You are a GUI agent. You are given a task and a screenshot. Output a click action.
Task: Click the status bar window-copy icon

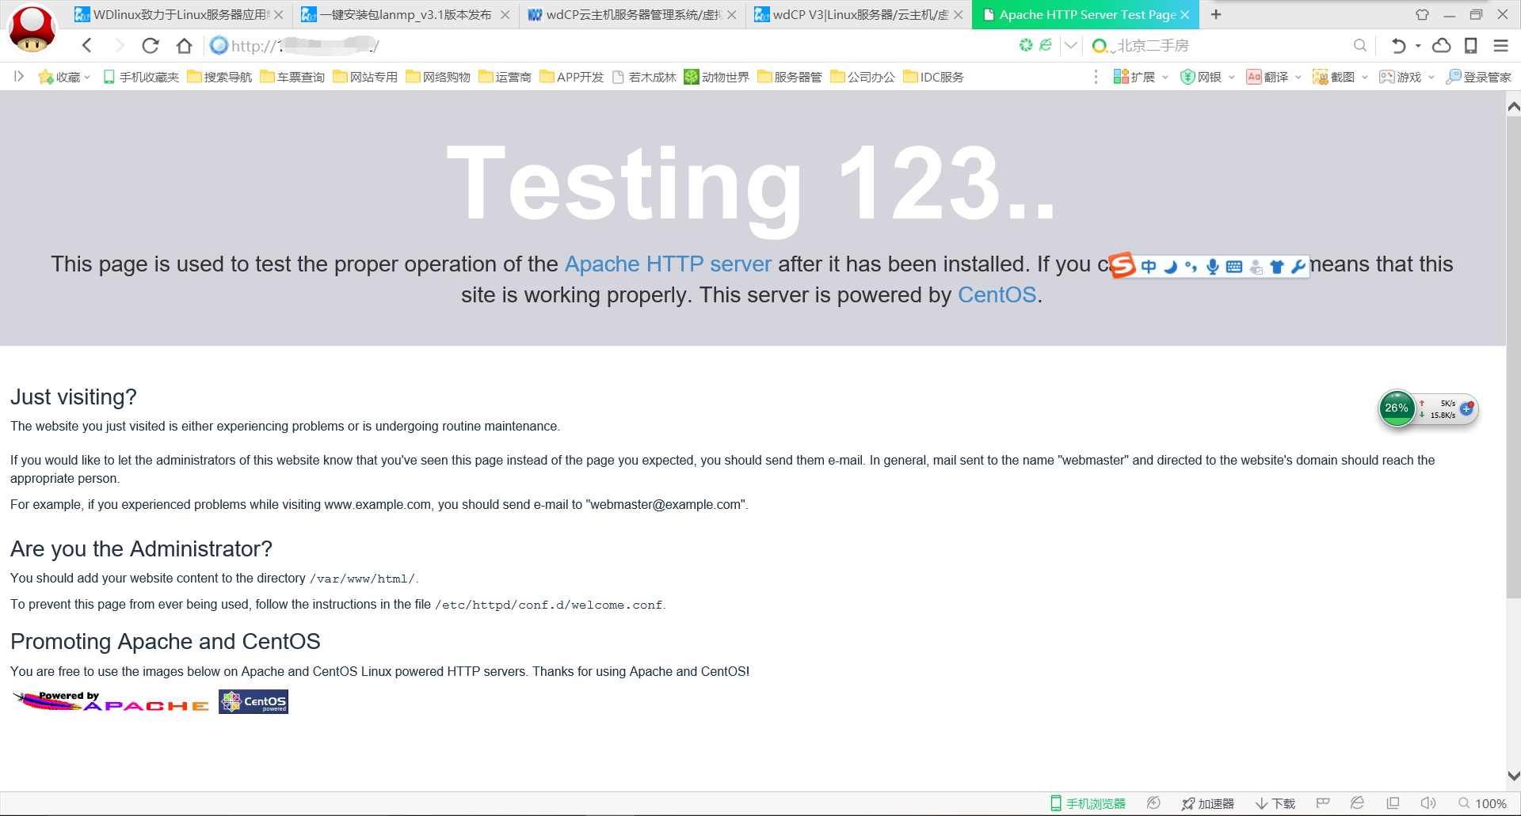[1393, 803]
